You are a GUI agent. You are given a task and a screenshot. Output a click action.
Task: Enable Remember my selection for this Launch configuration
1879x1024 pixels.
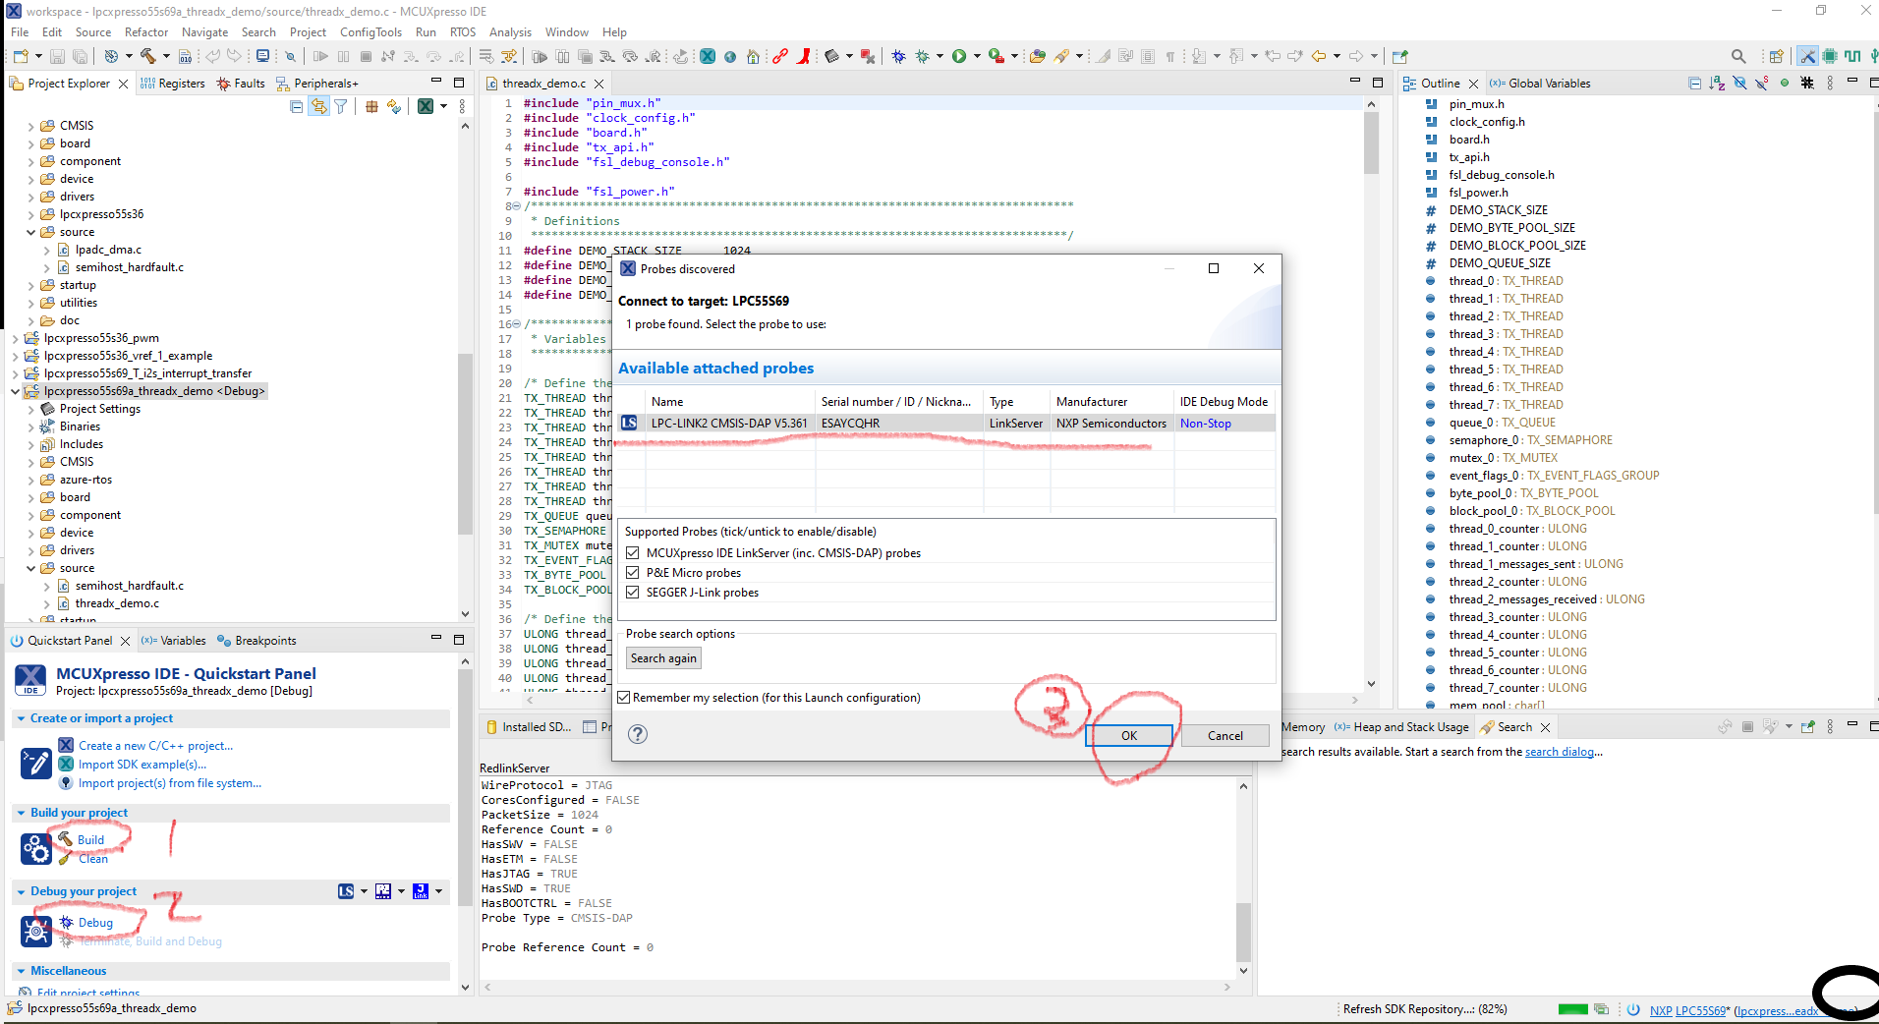tap(625, 697)
